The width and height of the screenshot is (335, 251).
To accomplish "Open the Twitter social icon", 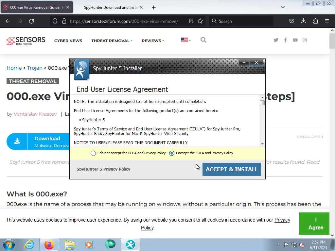I will [x=276, y=40].
